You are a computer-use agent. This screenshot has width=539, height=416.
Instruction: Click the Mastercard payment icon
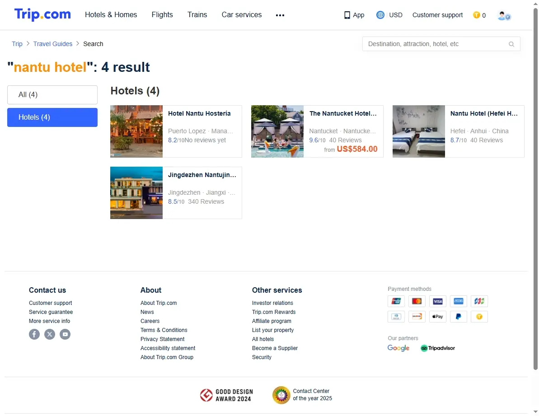coord(417,301)
